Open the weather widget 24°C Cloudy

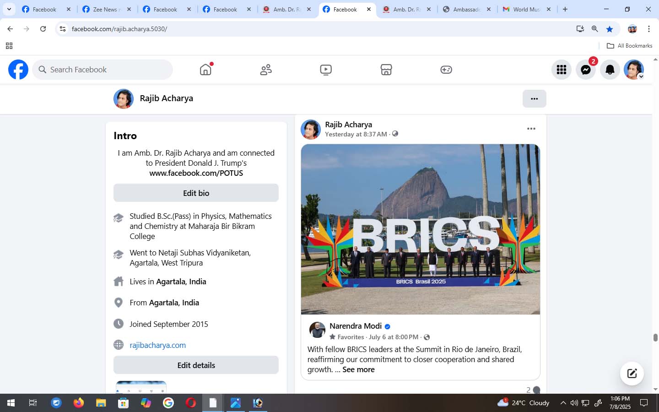(x=523, y=403)
